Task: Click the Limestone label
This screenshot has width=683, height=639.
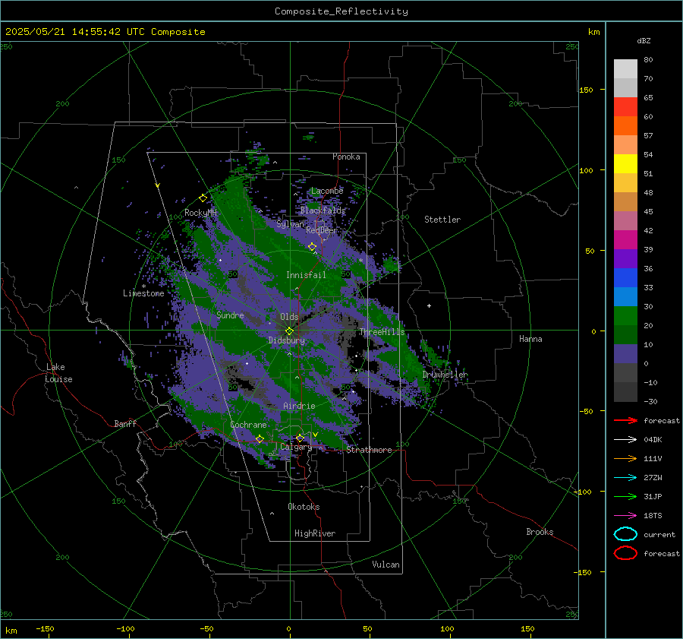Action: click(x=143, y=293)
